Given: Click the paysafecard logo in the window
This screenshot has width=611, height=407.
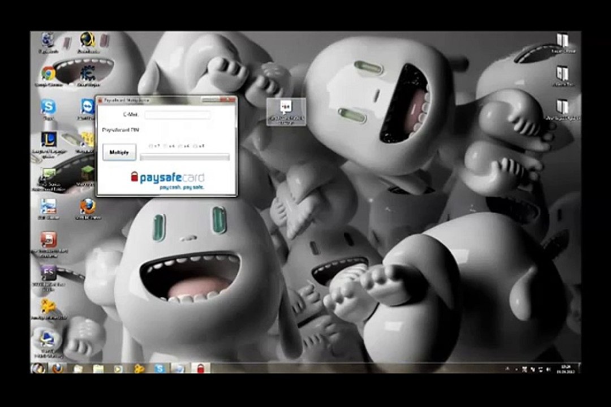Looking at the screenshot, I should tap(167, 180).
